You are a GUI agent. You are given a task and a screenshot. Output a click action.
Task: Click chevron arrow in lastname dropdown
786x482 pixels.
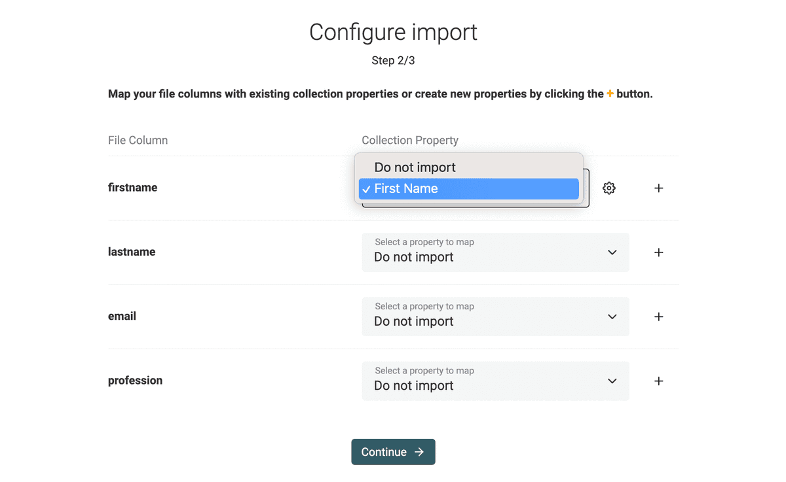pyautogui.click(x=612, y=252)
